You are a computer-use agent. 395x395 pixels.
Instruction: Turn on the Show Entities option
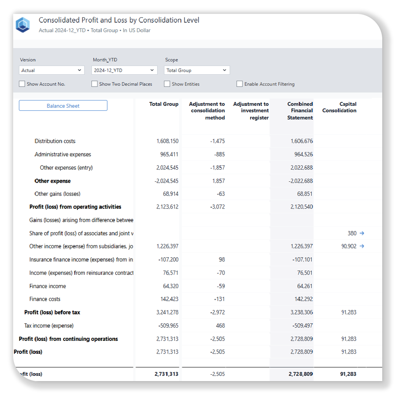[167, 84]
